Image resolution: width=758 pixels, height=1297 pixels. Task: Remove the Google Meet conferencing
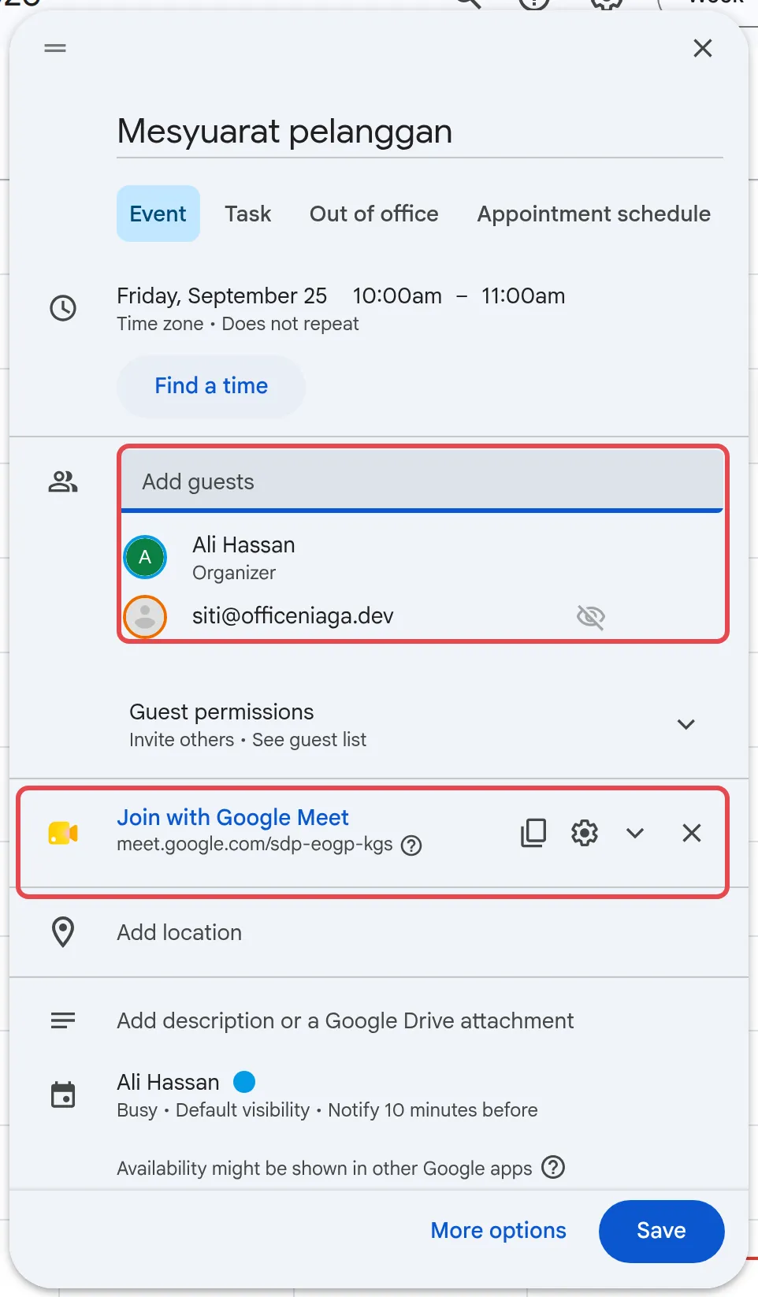pyautogui.click(x=692, y=833)
